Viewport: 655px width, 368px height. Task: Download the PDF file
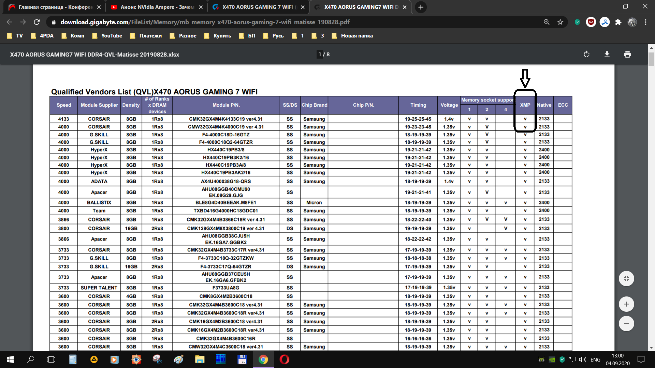[607, 55]
